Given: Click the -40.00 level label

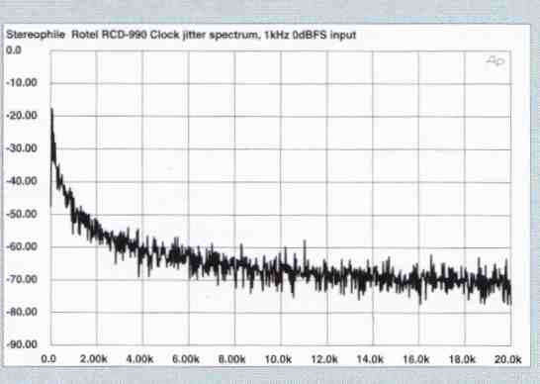Looking at the screenshot, I should pos(22,181).
